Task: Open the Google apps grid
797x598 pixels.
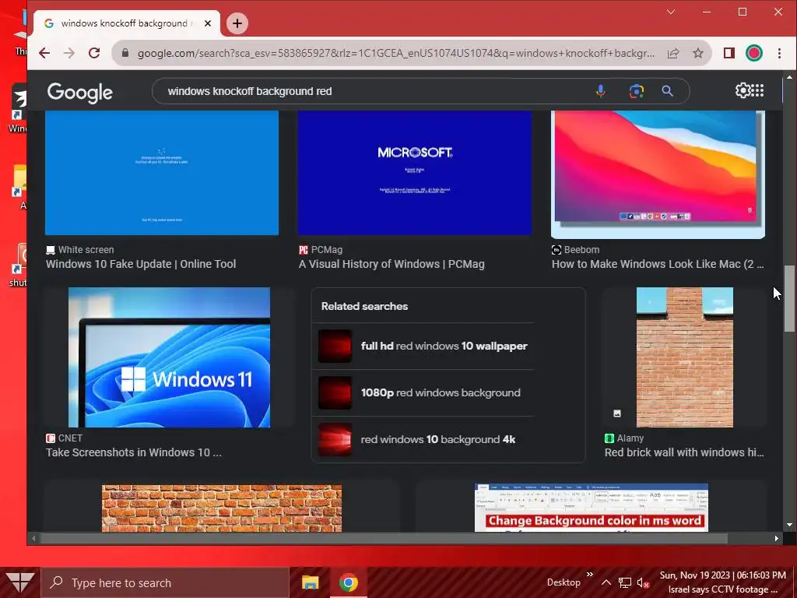Action: pos(757,90)
